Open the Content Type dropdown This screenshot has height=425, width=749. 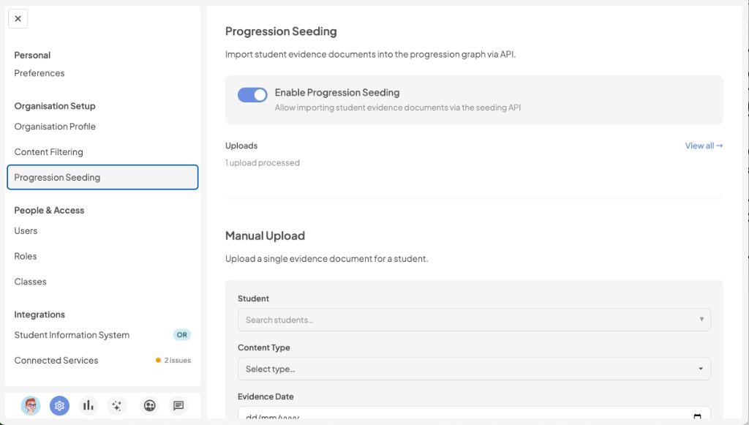pos(473,369)
